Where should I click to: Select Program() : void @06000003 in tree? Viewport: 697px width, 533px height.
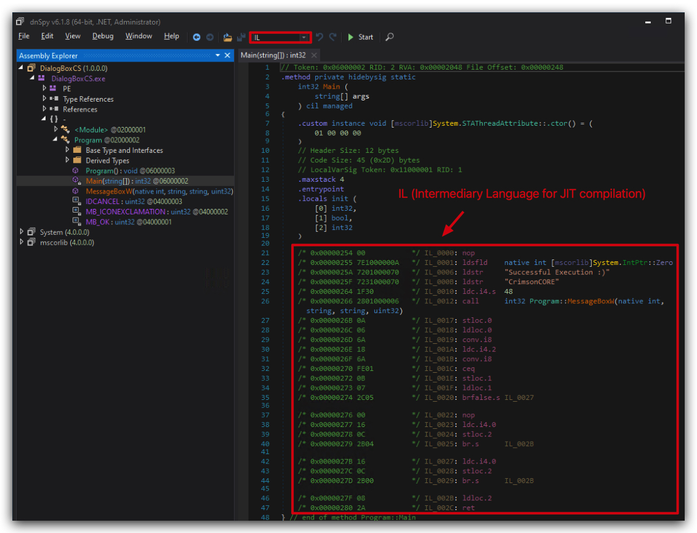[x=131, y=171]
